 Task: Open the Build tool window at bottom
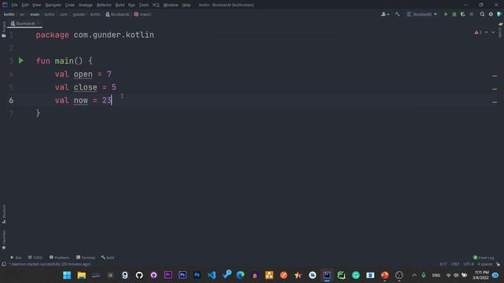(108, 257)
